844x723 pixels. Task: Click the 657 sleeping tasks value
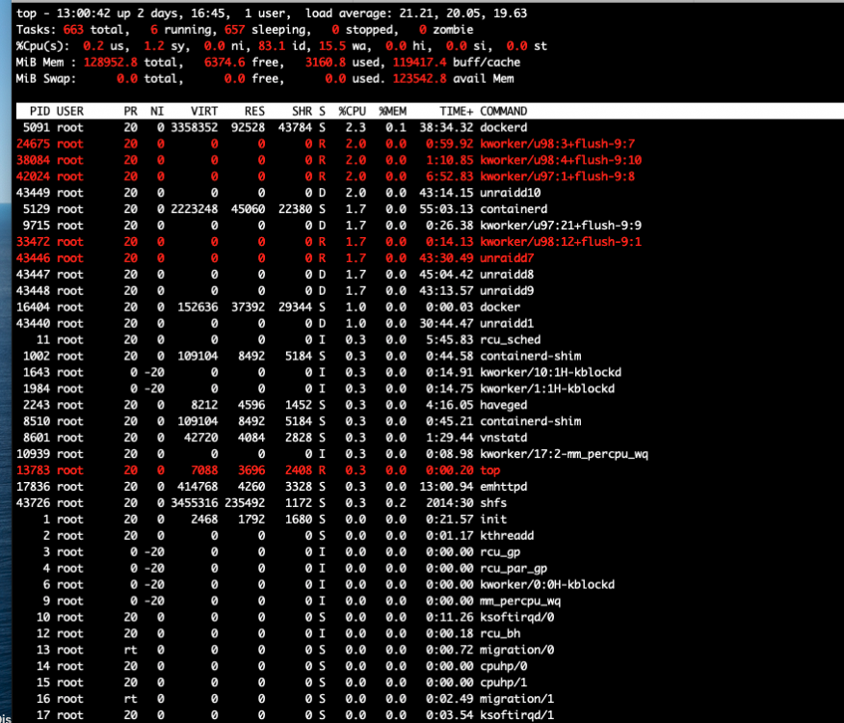tap(235, 30)
